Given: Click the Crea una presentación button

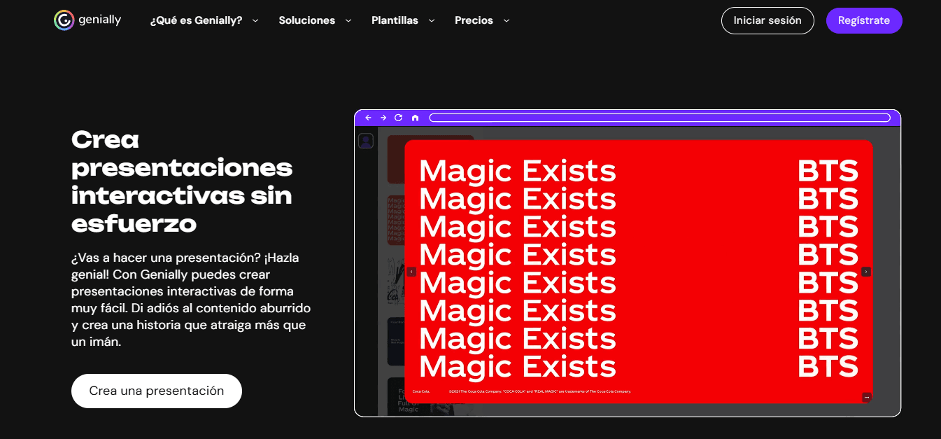Looking at the screenshot, I should coord(157,391).
